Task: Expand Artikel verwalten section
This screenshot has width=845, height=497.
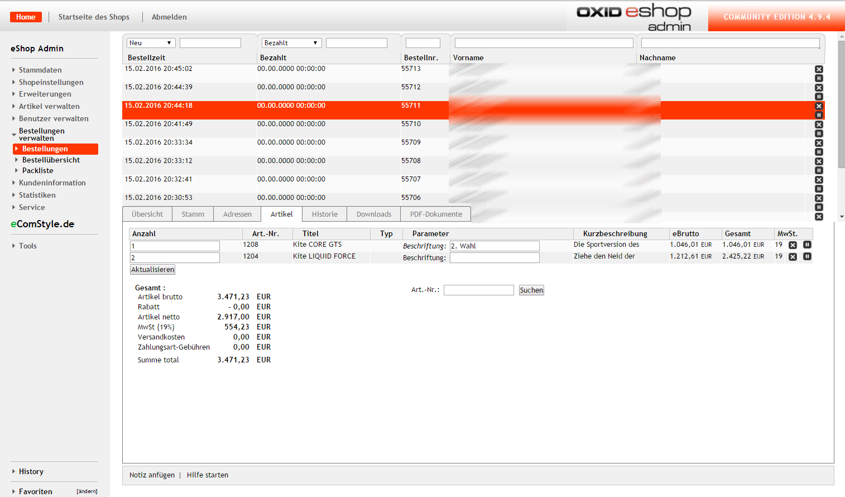Action: [x=49, y=106]
